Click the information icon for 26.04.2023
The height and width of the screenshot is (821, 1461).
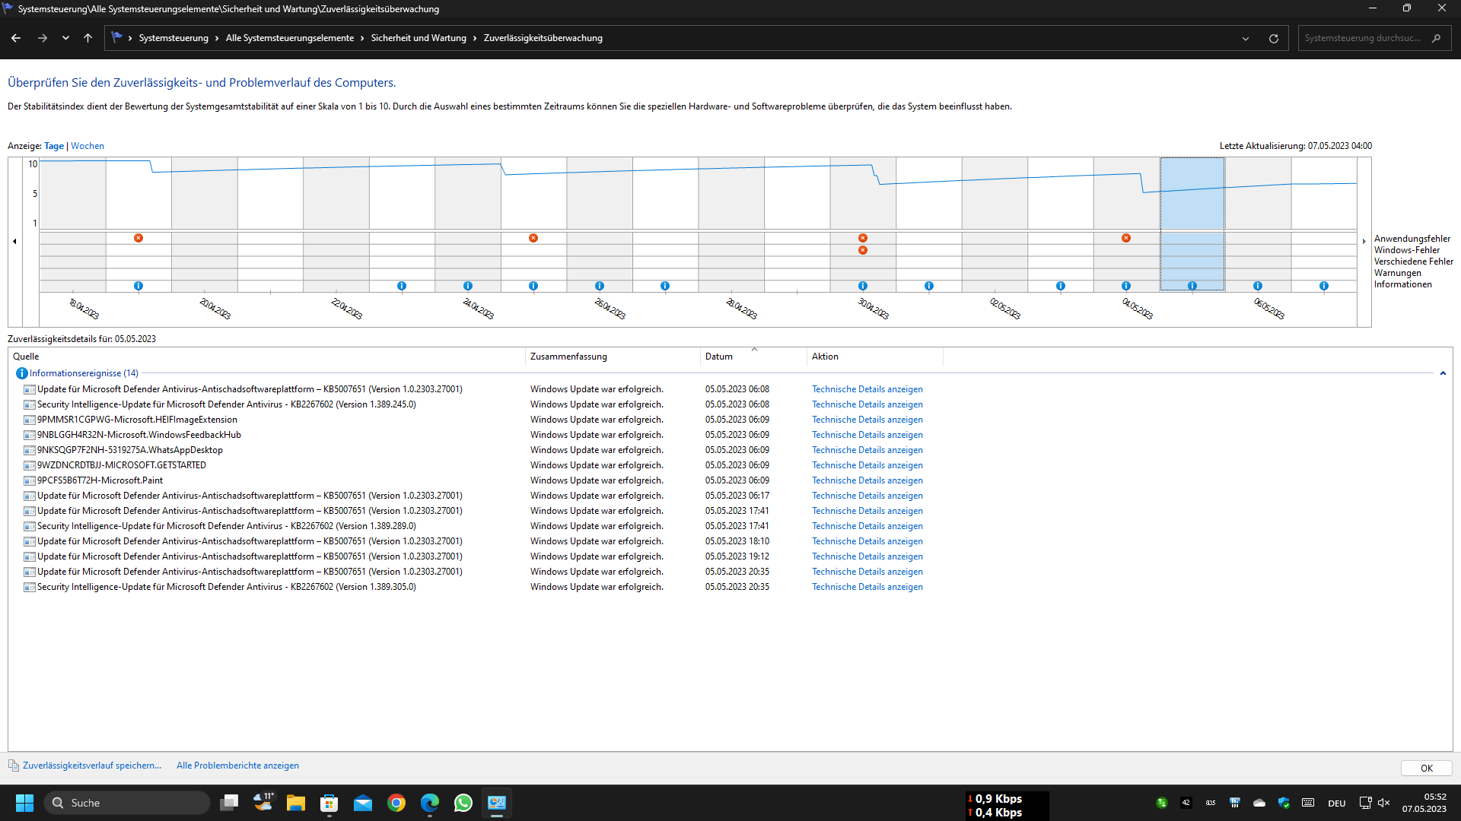pyautogui.click(x=600, y=286)
